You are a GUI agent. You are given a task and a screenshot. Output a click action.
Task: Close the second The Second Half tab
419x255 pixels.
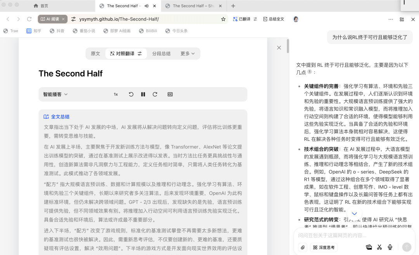point(220,6)
